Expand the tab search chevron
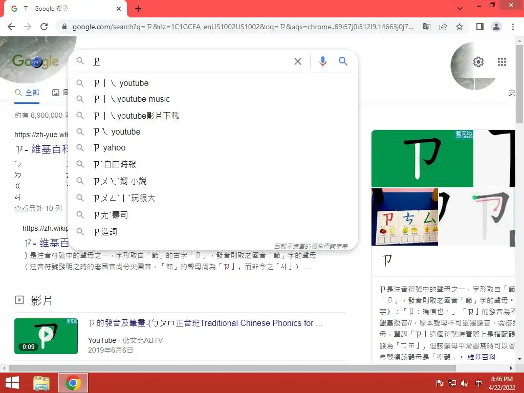This screenshot has width=524, height=393. [x=460, y=8]
